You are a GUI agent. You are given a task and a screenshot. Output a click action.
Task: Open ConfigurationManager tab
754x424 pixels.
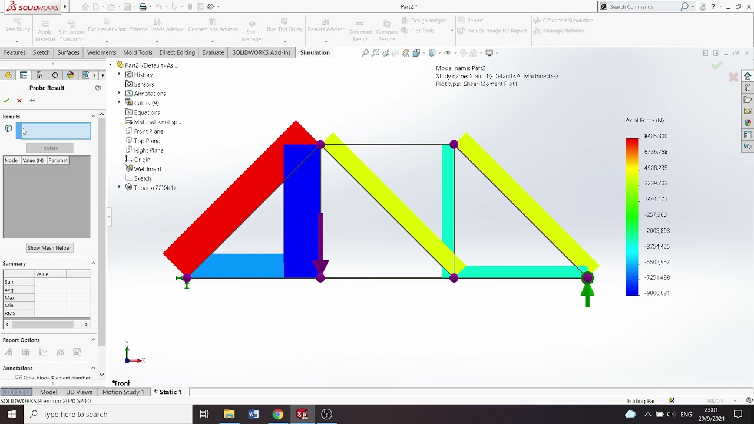pos(39,75)
